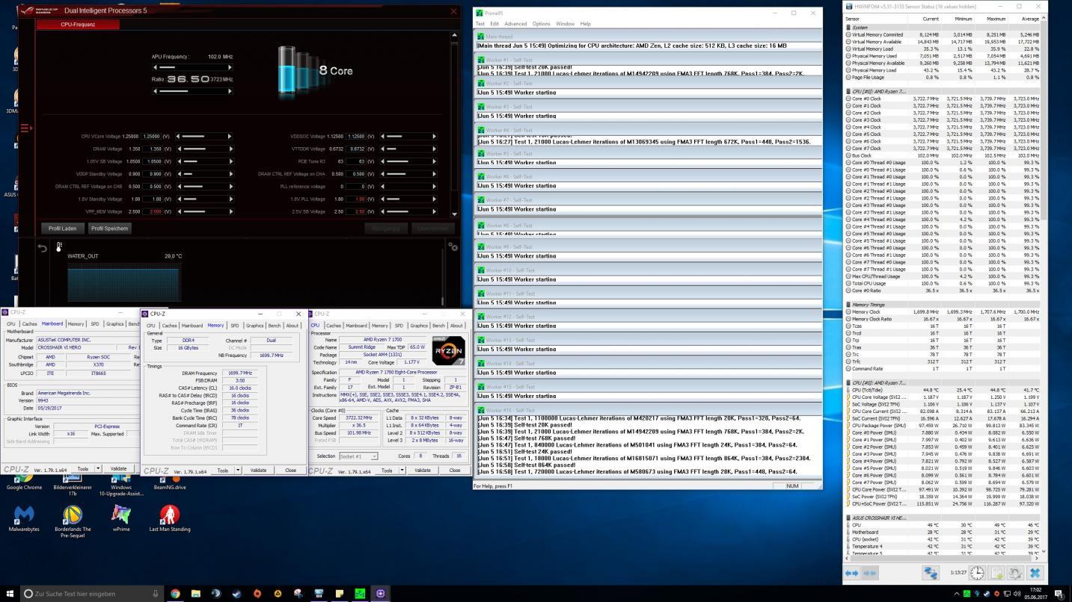1072x602 pixels.
Task: Open Advanced menu in Prime95
Action: coord(515,24)
